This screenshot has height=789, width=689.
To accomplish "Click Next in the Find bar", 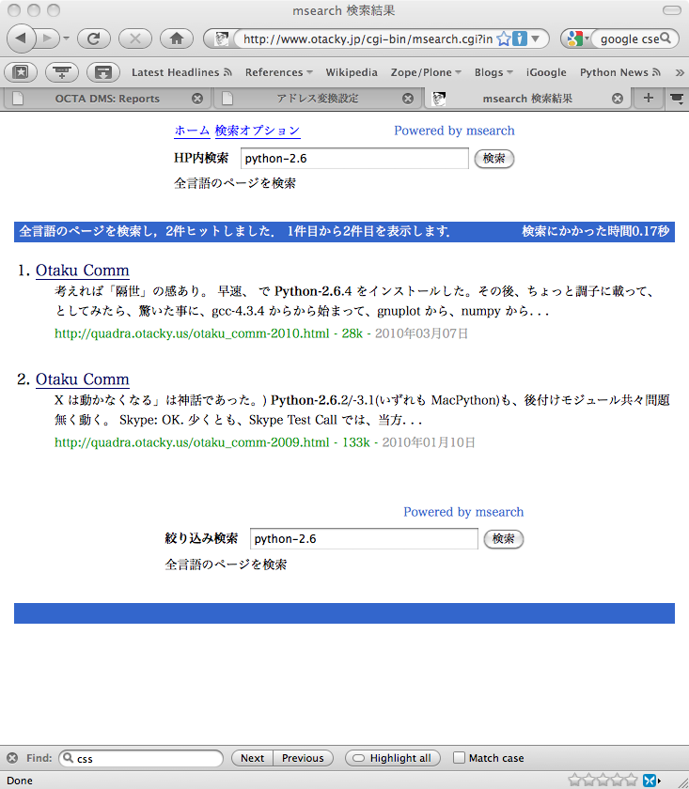I will (x=252, y=758).
